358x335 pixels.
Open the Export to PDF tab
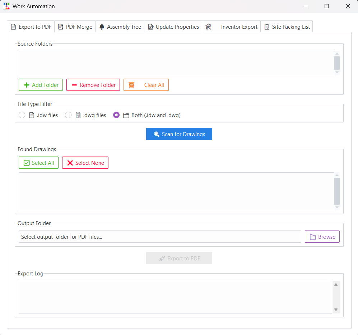pyautogui.click(x=31, y=27)
